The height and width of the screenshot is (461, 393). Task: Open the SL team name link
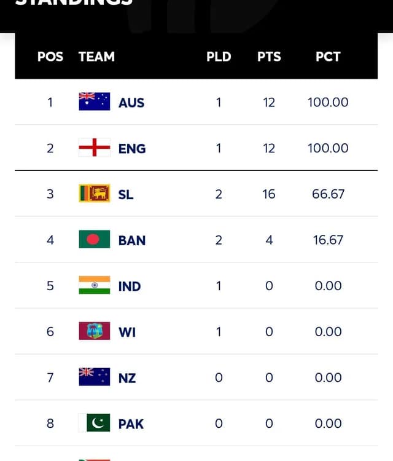tap(126, 194)
